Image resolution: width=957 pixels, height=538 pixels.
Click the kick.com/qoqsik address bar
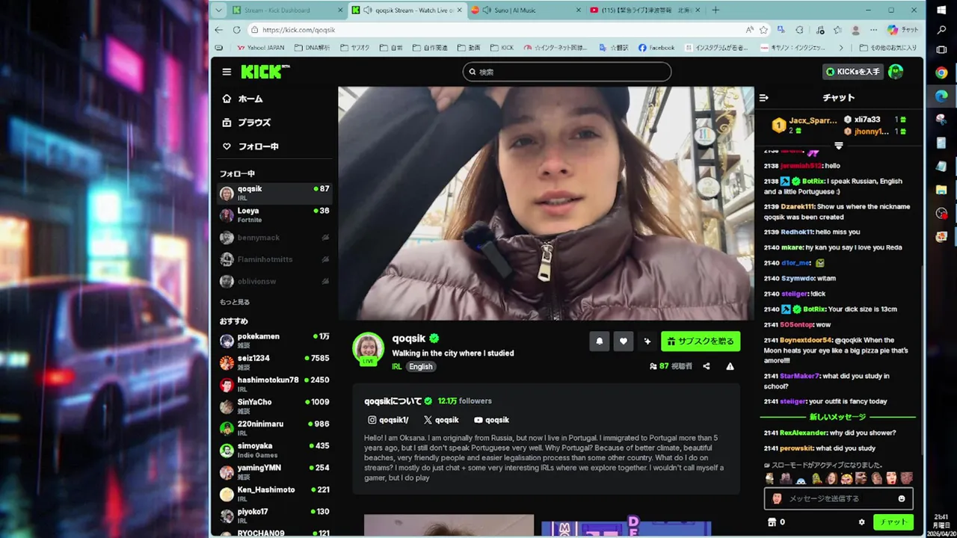pyautogui.click(x=493, y=30)
